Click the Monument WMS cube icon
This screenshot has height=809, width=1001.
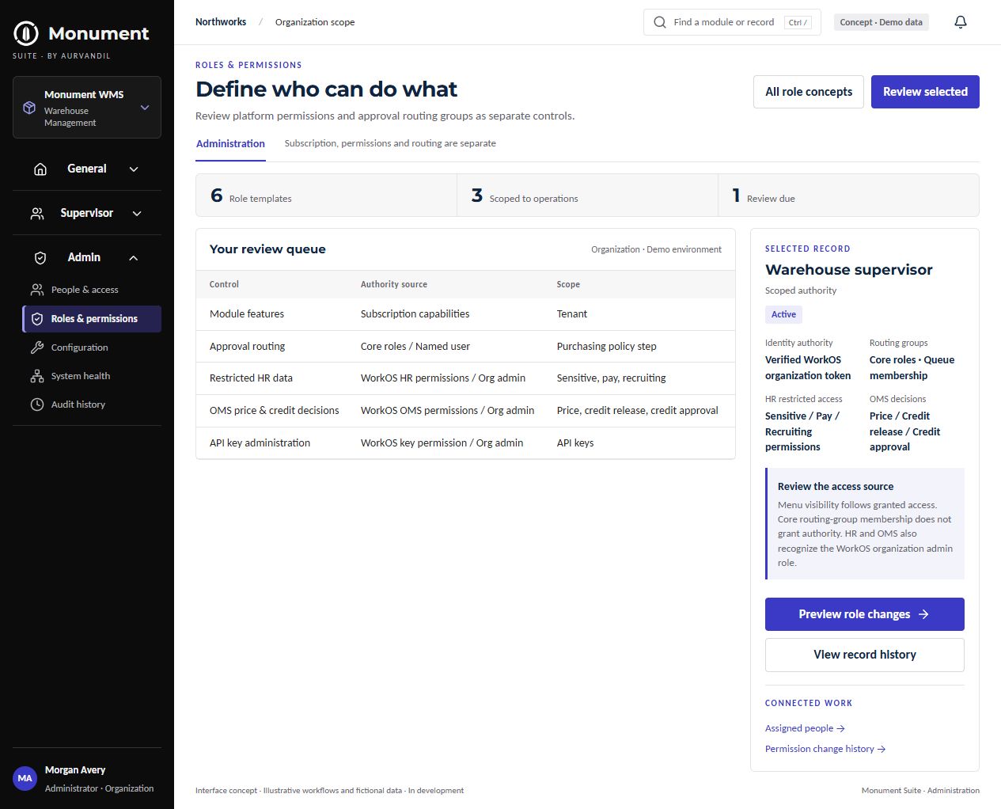point(29,108)
